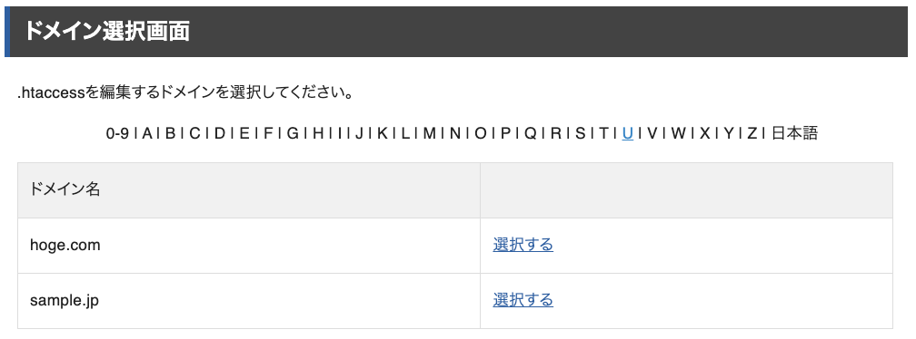Choose letter Z in alphabet index
Image resolution: width=916 pixels, height=339 pixels.
click(x=752, y=133)
